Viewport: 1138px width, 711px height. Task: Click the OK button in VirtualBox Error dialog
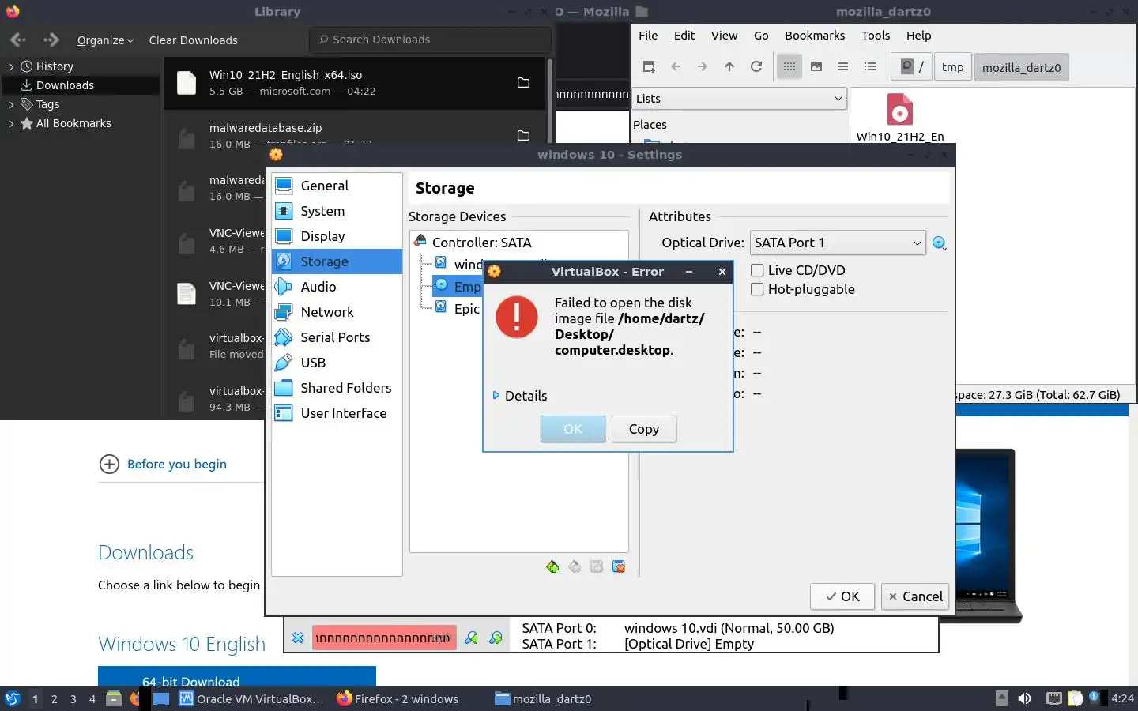tap(573, 429)
